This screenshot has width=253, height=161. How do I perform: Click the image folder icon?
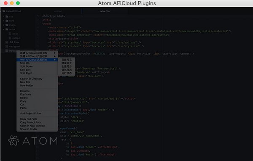7,25
